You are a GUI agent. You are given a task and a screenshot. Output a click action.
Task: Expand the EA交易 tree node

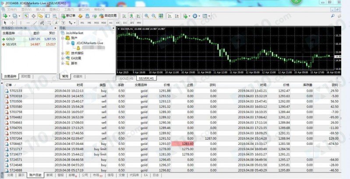pyautogui.click(x=62, y=58)
